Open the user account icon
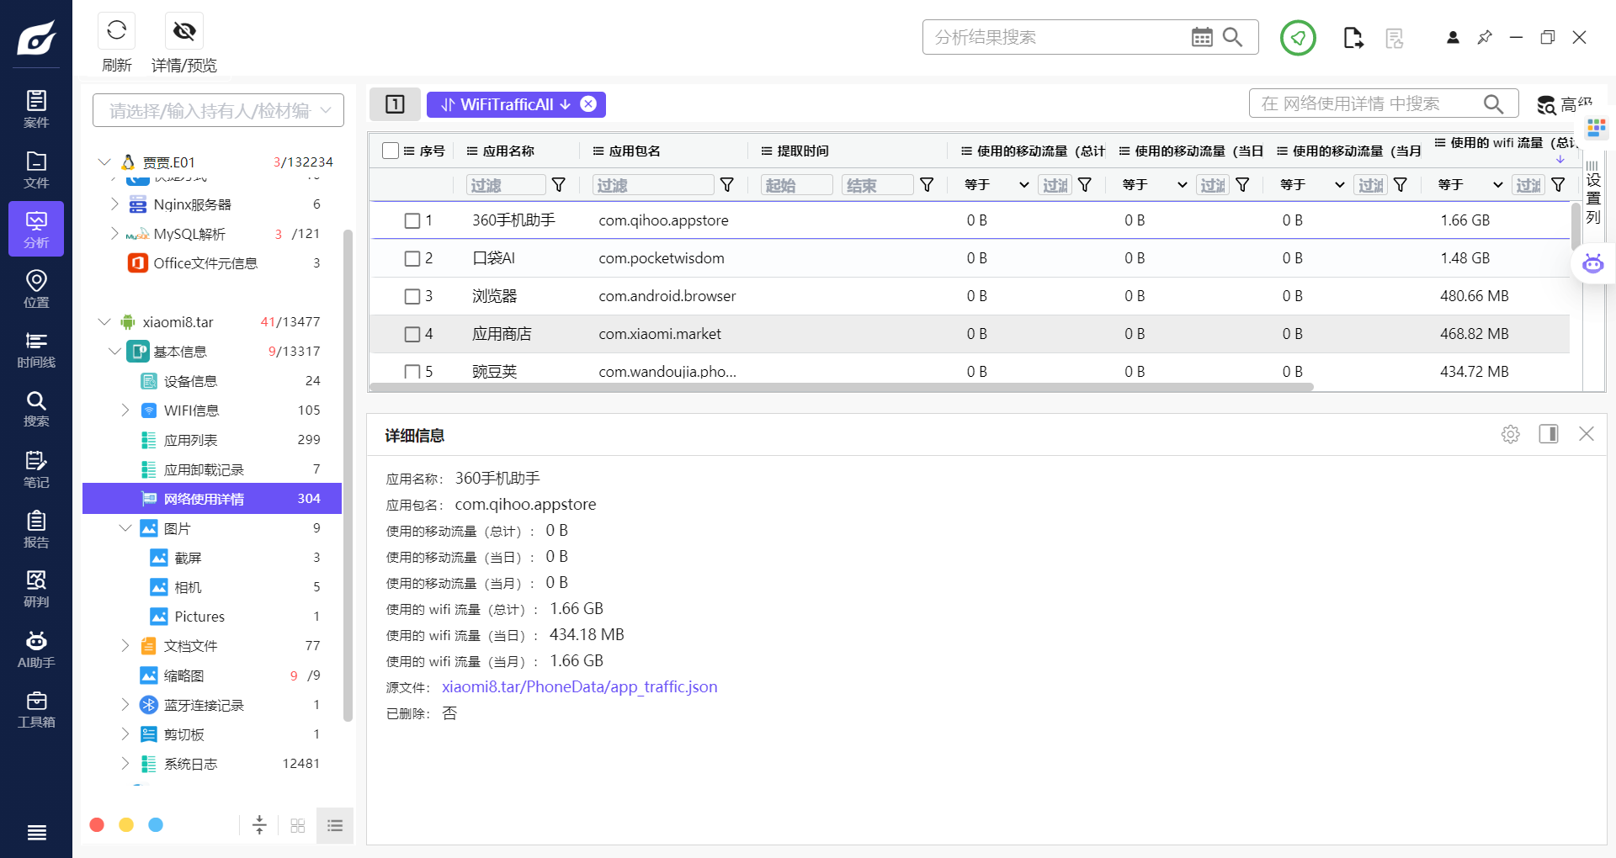Viewport: 1616px width, 858px height. pos(1453,37)
